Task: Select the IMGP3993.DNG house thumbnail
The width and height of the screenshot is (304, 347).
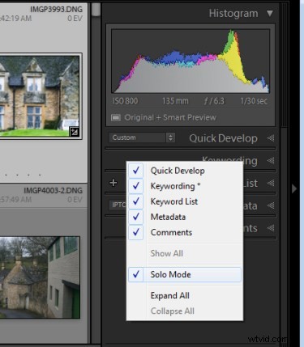Action: pos(40,96)
